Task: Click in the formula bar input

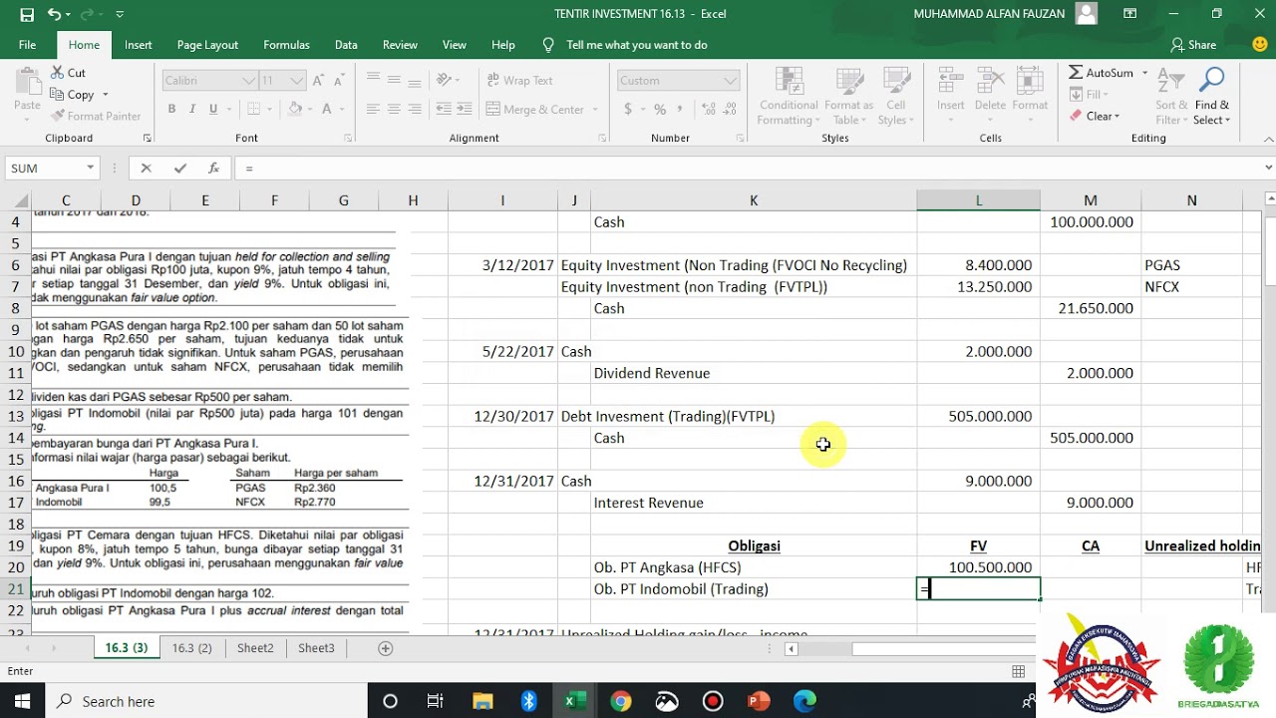Action: tap(748, 169)
